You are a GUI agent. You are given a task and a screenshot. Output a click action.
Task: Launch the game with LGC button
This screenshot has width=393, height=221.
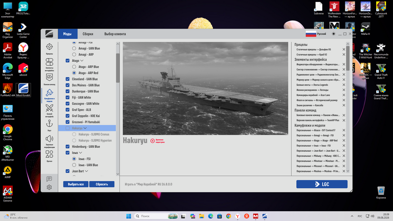coord(322,184)
